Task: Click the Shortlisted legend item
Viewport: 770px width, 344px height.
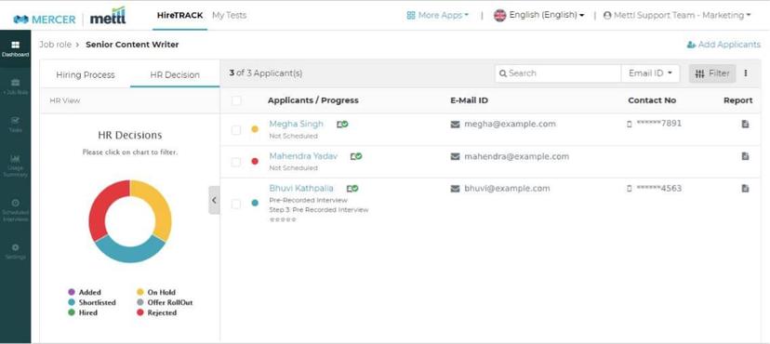Action: (92, 302)
